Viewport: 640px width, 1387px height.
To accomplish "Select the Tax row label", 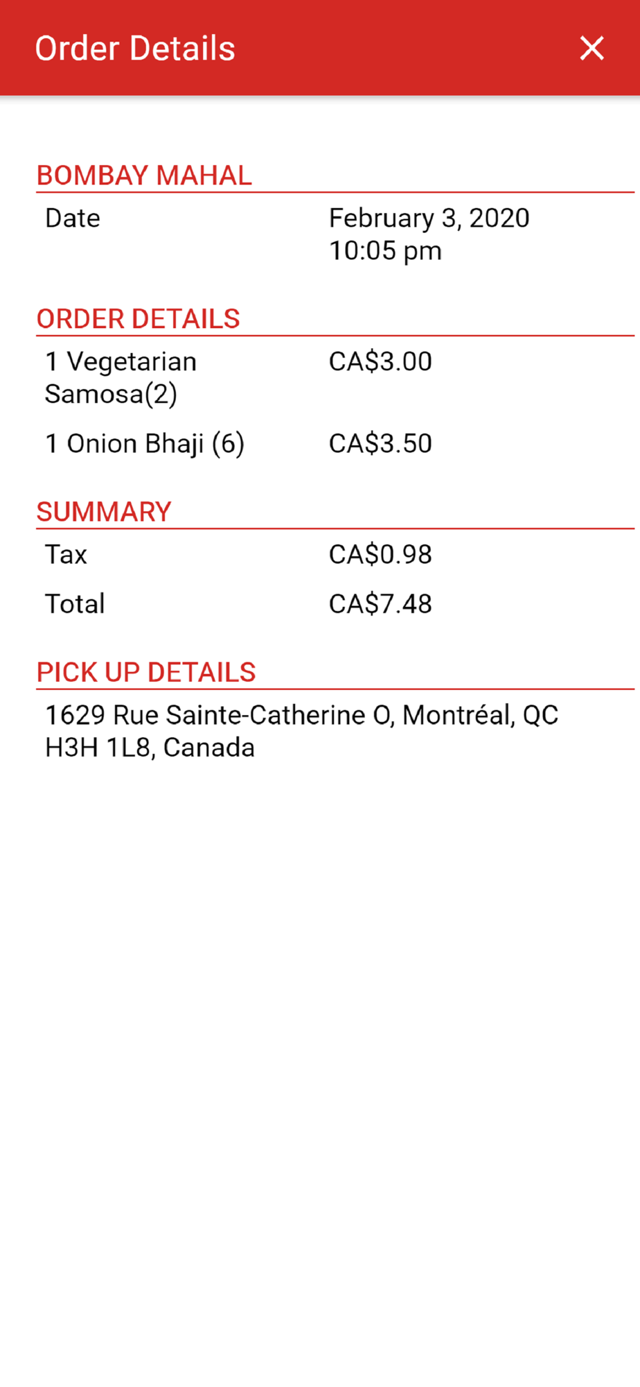I will click(66, 555).
